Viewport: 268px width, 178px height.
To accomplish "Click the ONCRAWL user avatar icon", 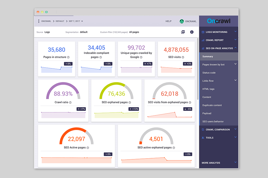I will (182, 21).
